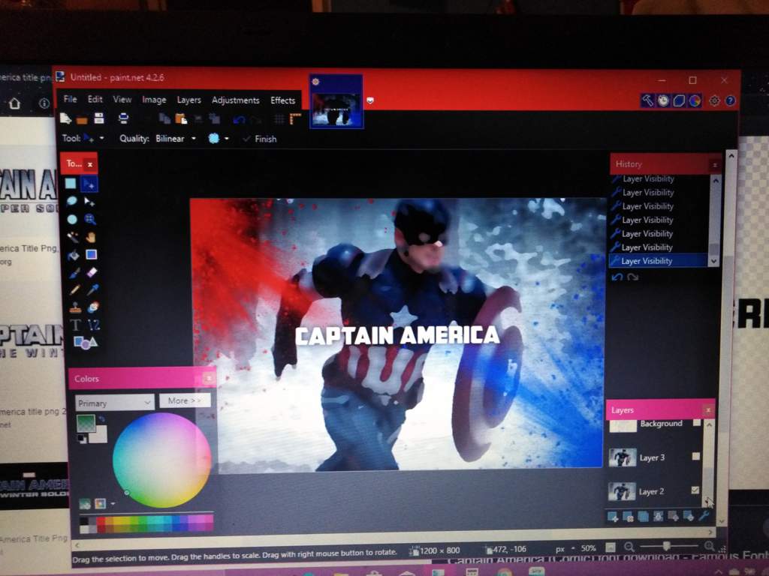Select the primary color swatch
Viewport: 769px width, 576px height.
click(86, 423)
